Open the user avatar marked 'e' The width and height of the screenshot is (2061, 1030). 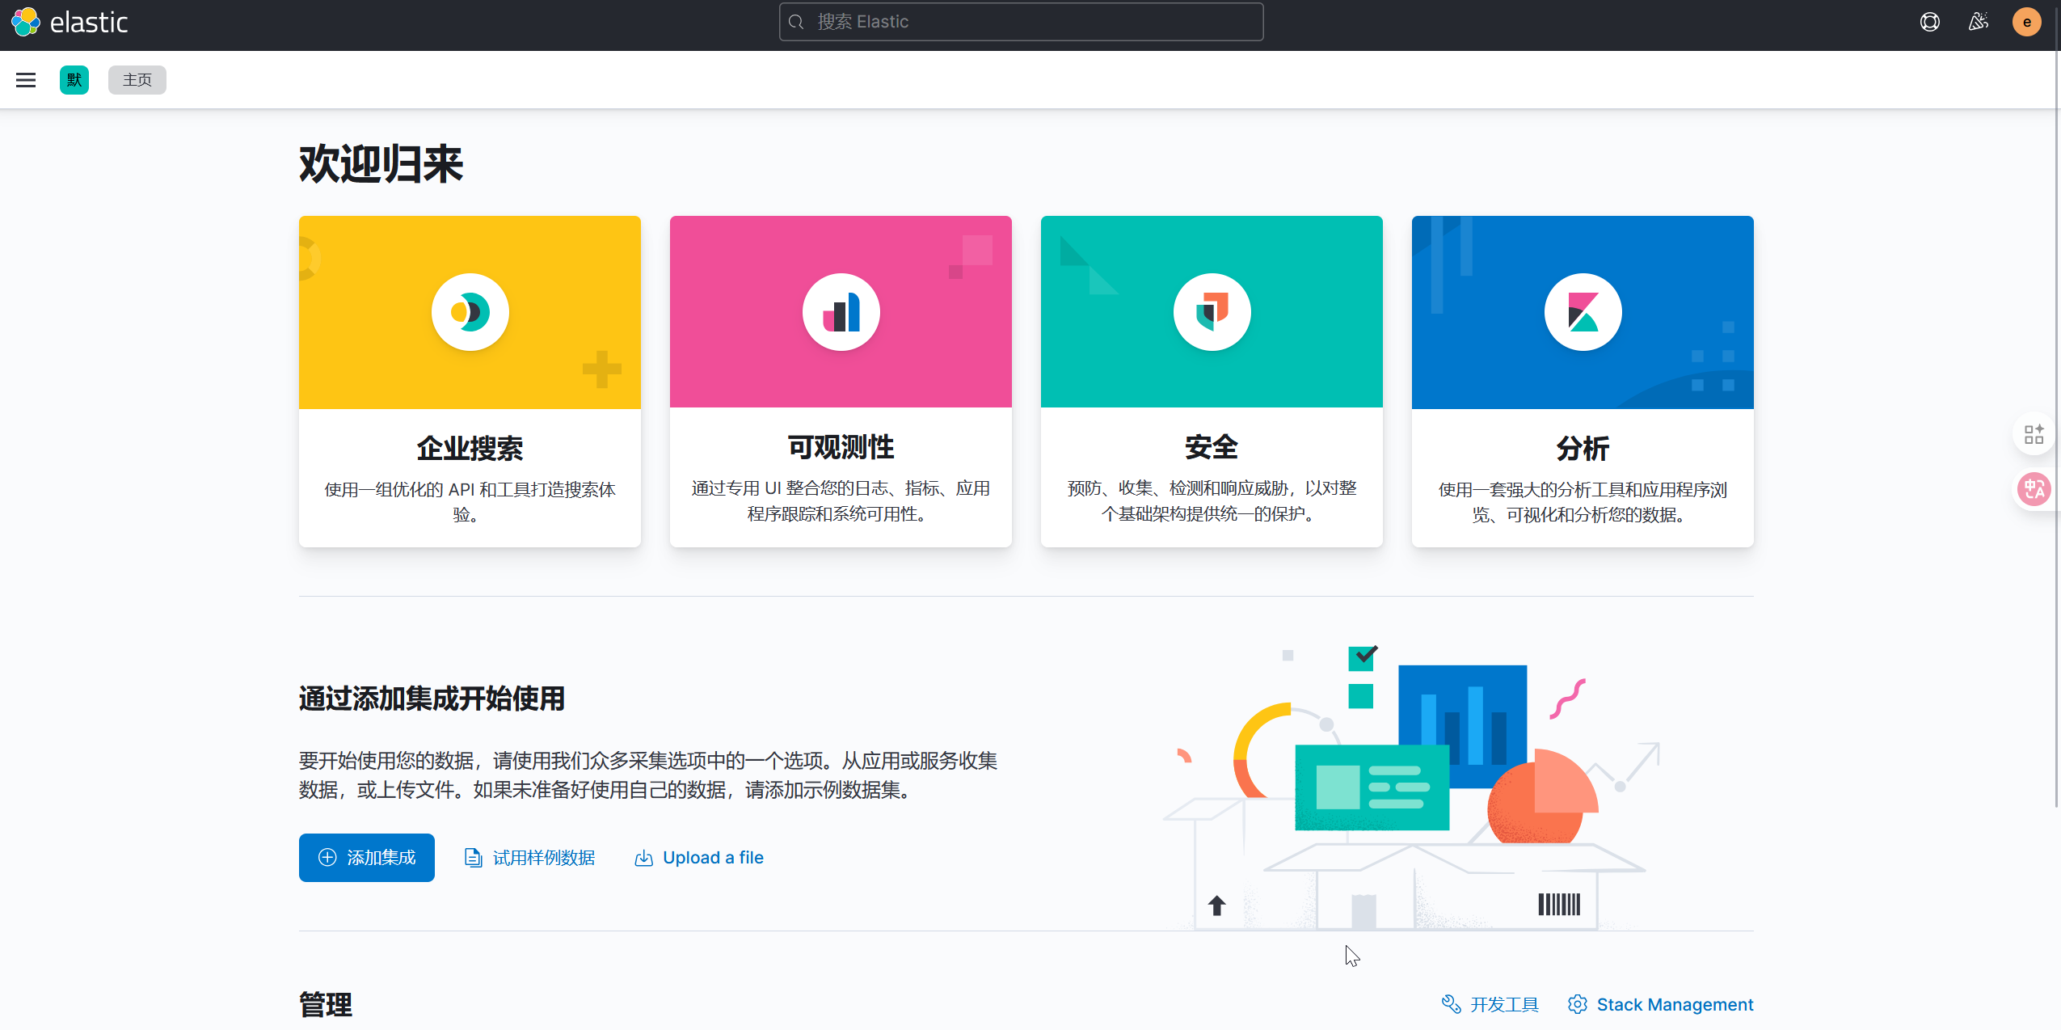pyautogui.click(x=2027, y=22)
